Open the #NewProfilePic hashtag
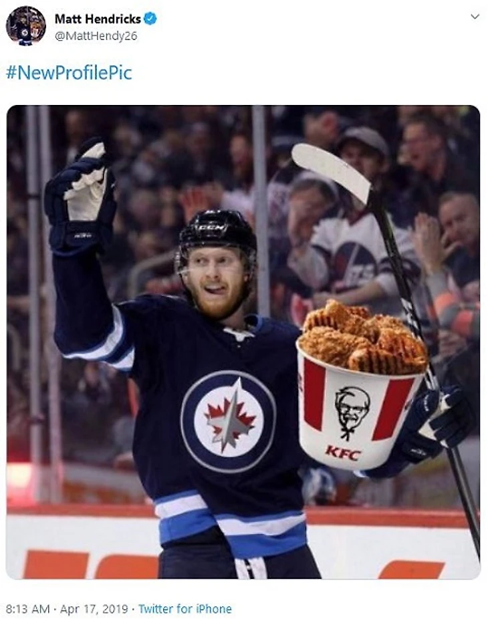488x619 pixels. pyautogui.click(x=69, y=73)
